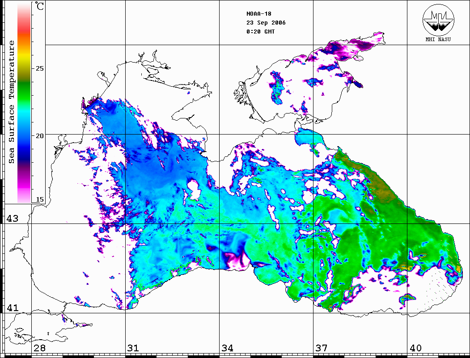Click longitude label 40
Image resolution: width=470 pixels, height=358 pixels.
tap(415, 348)
